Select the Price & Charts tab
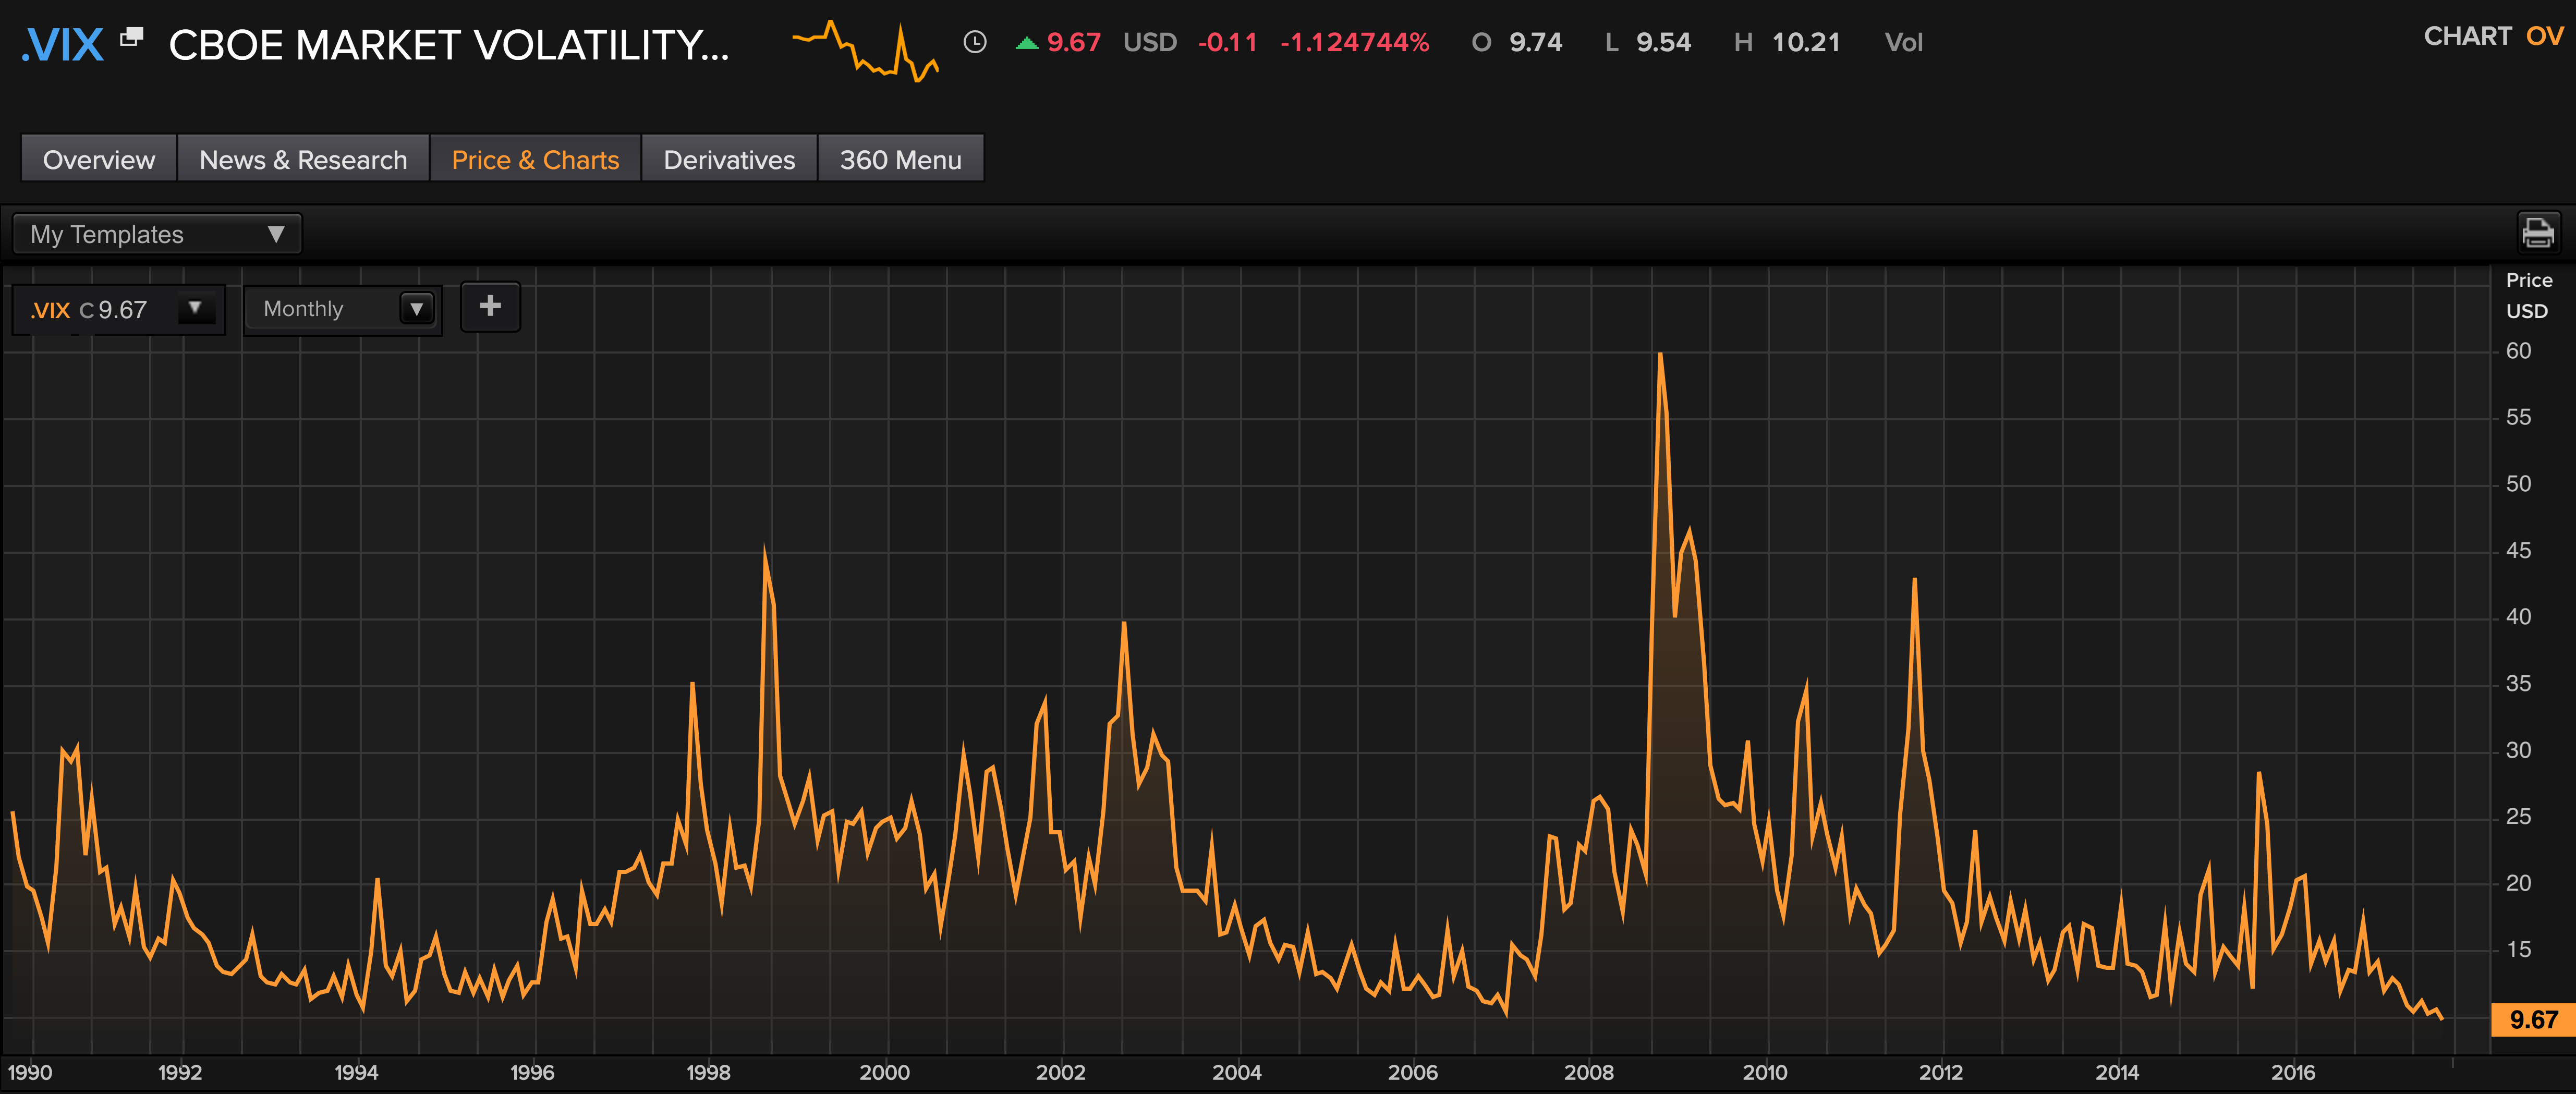This screenshot has height=1094, width=2576. tap(535, 160)
